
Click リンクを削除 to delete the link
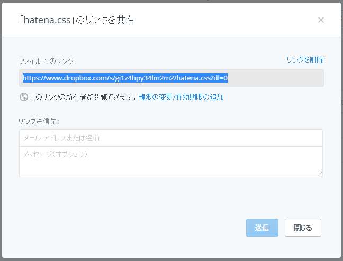tap(305, 60)
